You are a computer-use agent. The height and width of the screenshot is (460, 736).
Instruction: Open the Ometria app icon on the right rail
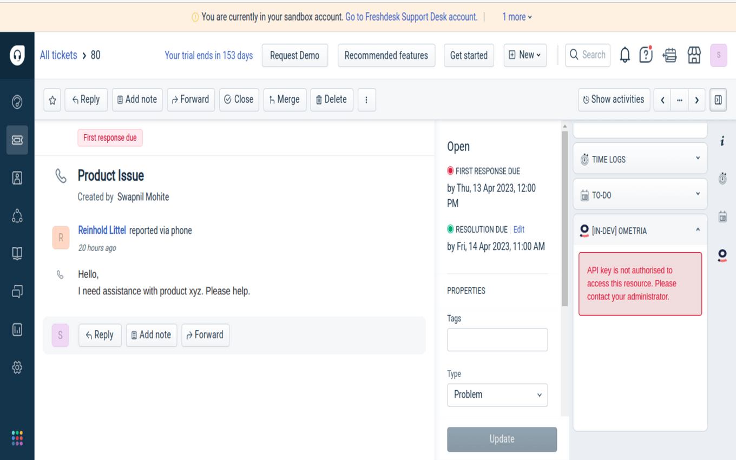coord(722,255)
